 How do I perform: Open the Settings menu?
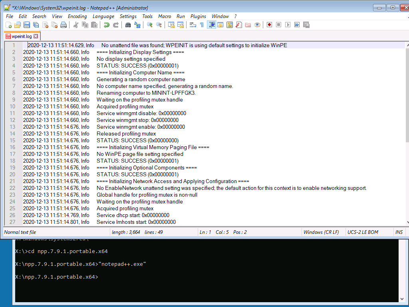pos(128,16)
